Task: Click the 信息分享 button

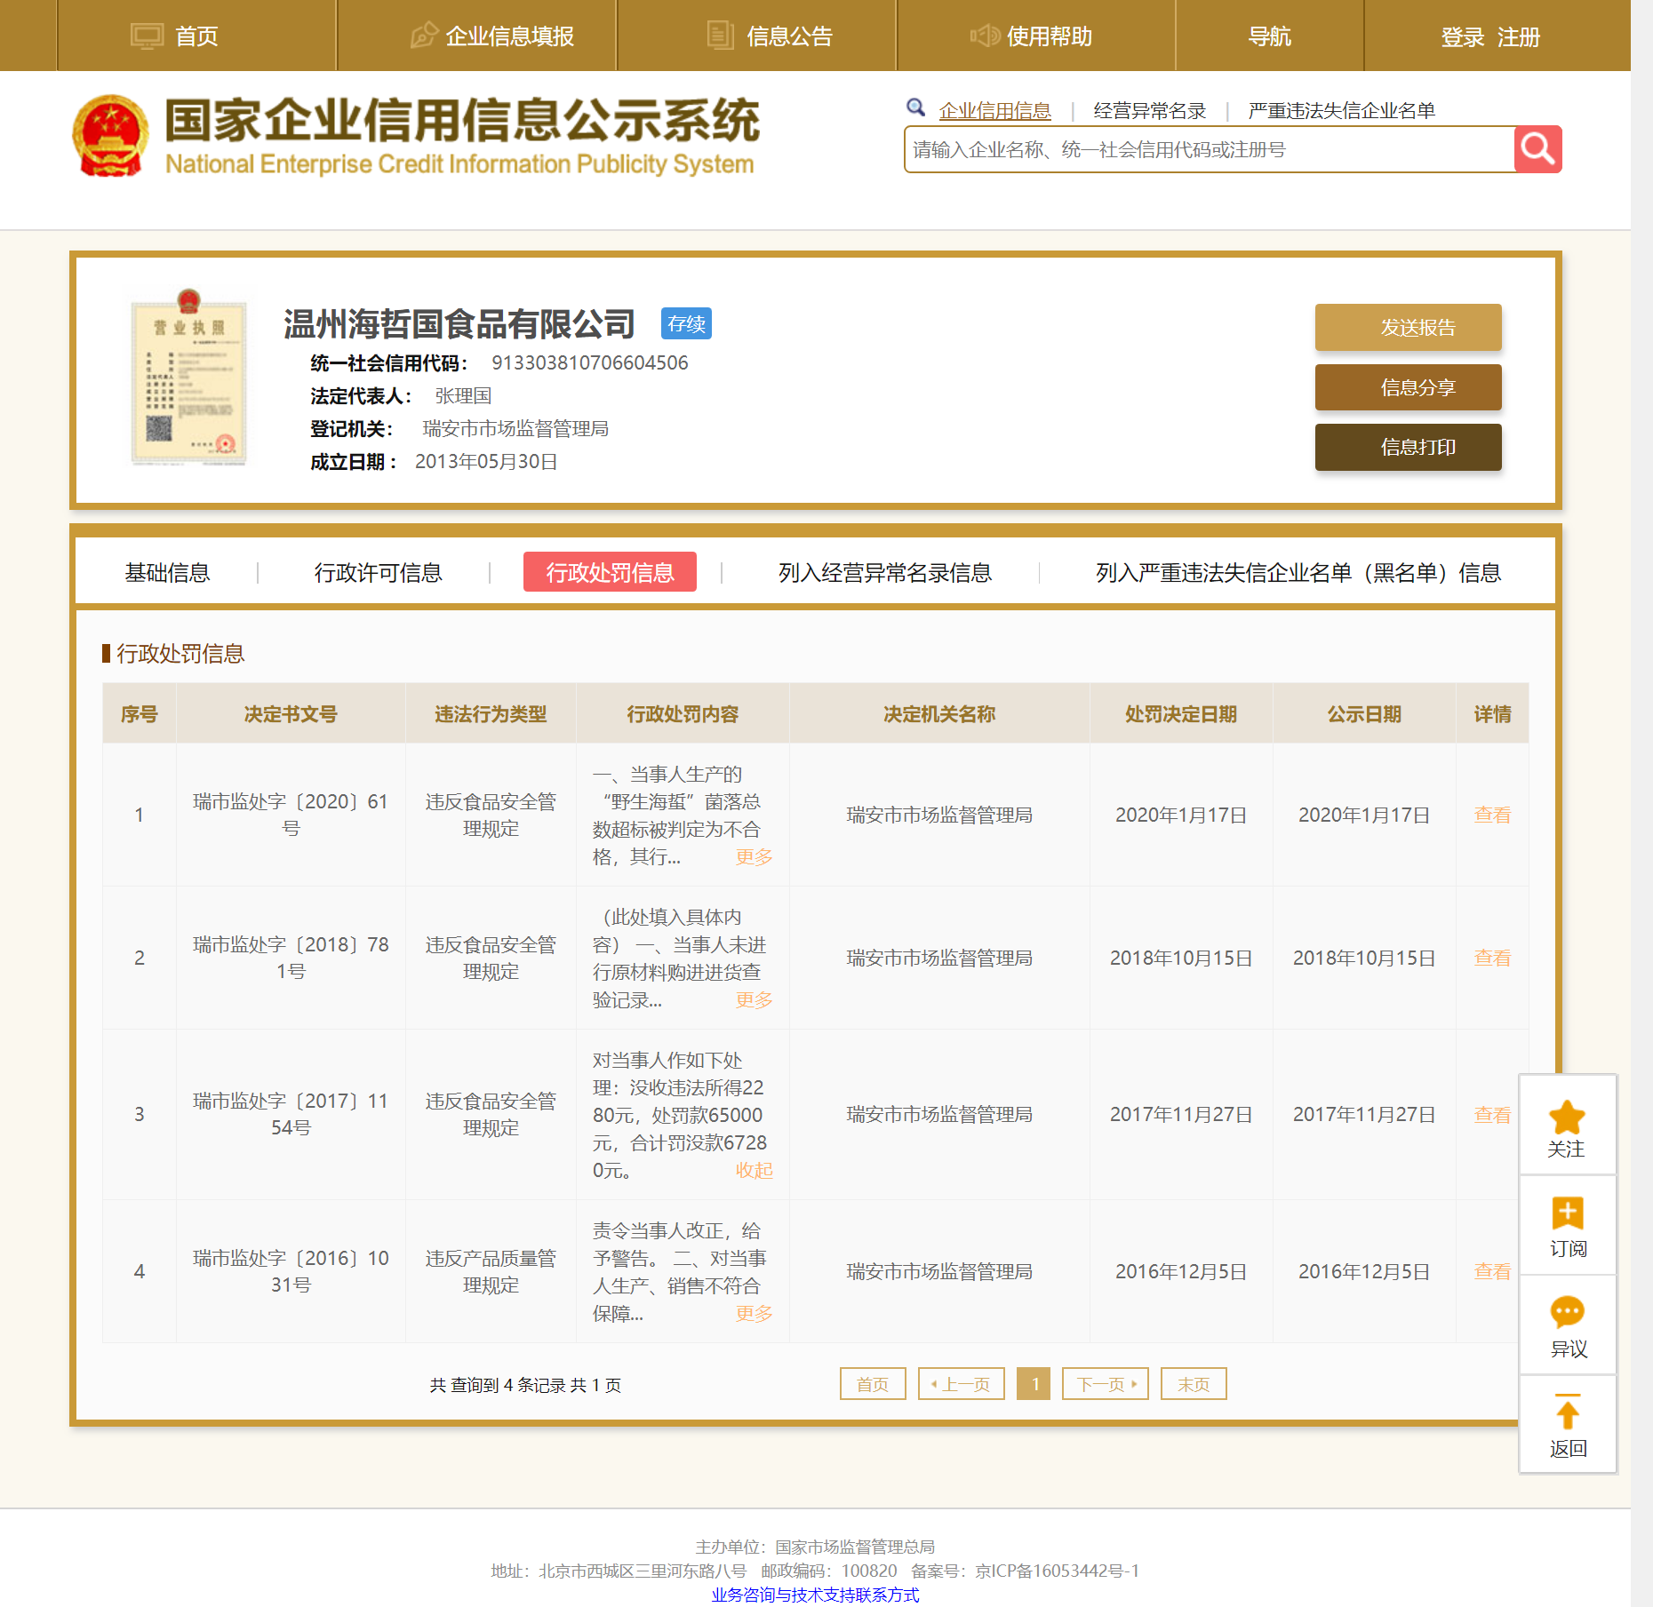Action: point(1409,387)
